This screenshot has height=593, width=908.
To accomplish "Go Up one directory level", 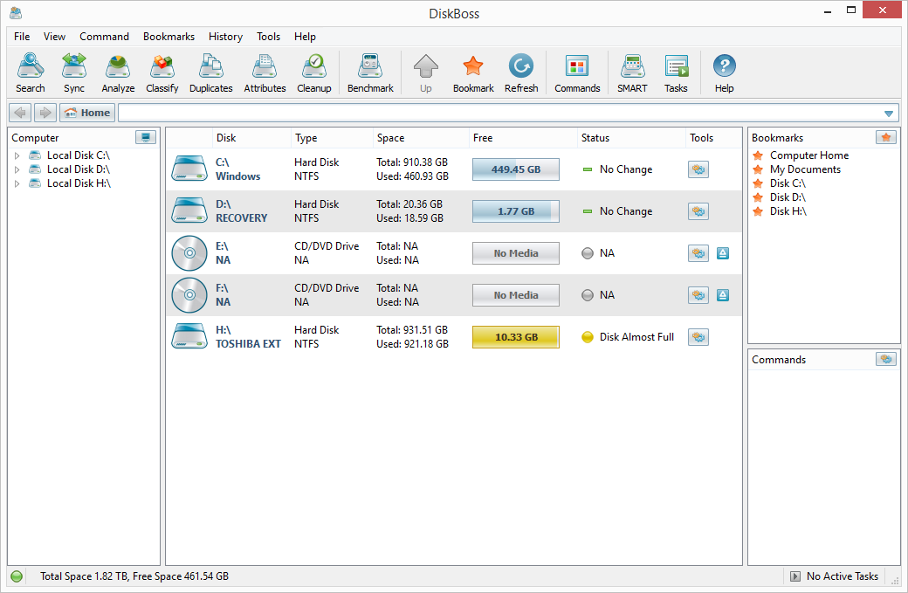I will [x=426, y=73].
